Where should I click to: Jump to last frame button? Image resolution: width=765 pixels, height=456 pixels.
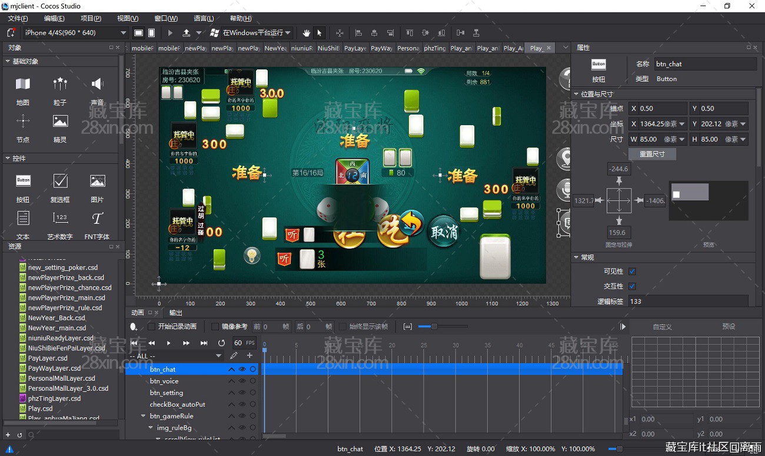pyautogui.click(x=204, y=343)
